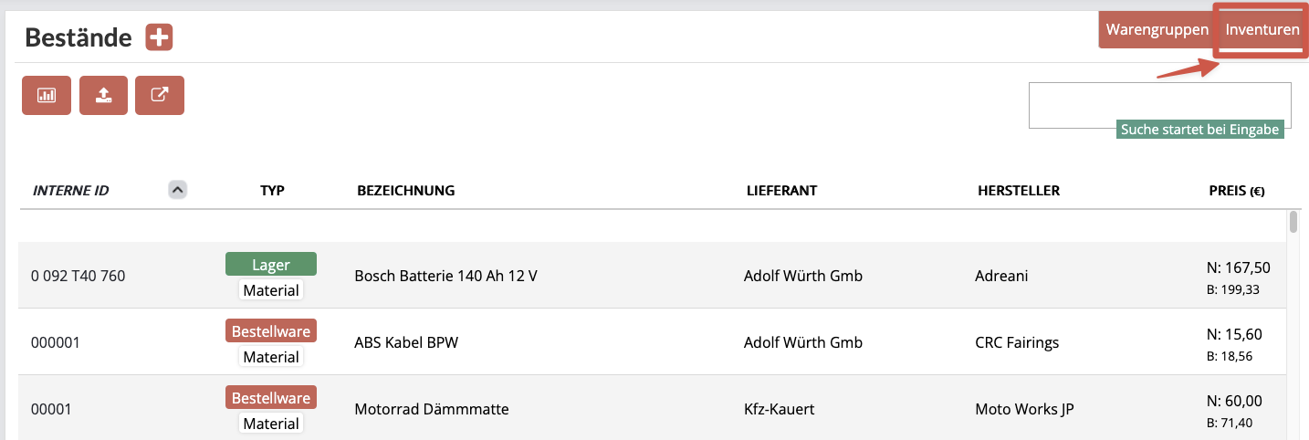The width and height of the screenshot is (1309, 440).
Task: Click the Bestellware badge for item 000001
Action: click(x=271, y=331)
